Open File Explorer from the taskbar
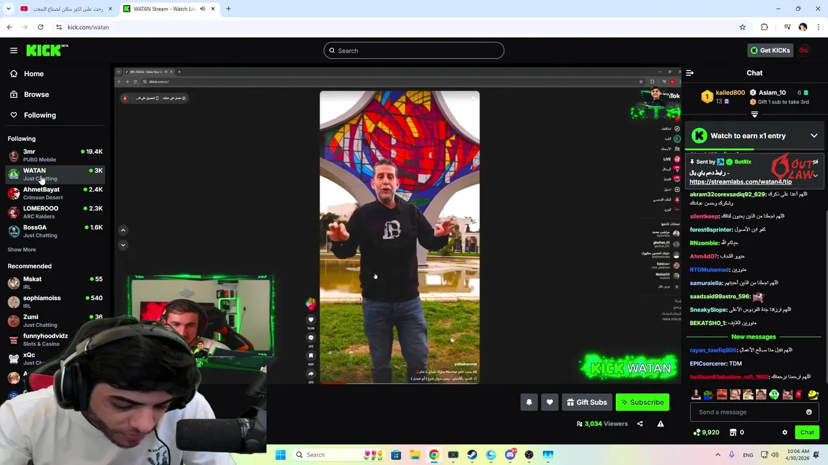 coord(415,455)
